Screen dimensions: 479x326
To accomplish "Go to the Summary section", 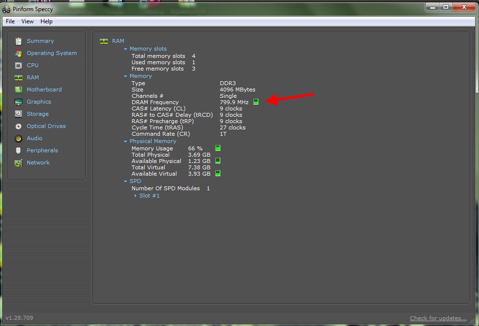I will click(40, 41).
